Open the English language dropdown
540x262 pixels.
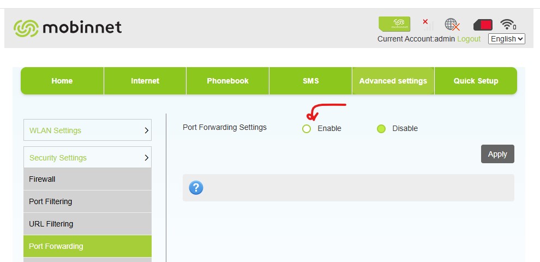507,39
